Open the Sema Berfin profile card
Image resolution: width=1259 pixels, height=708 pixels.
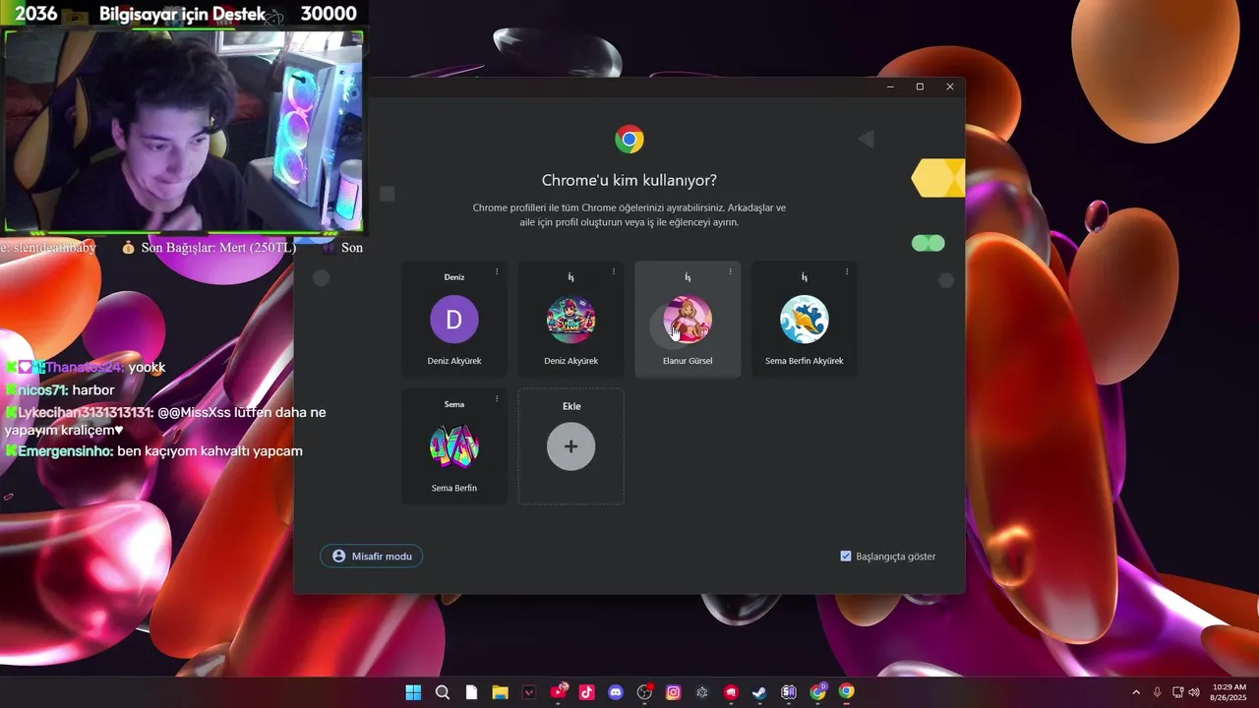(454, 446)
